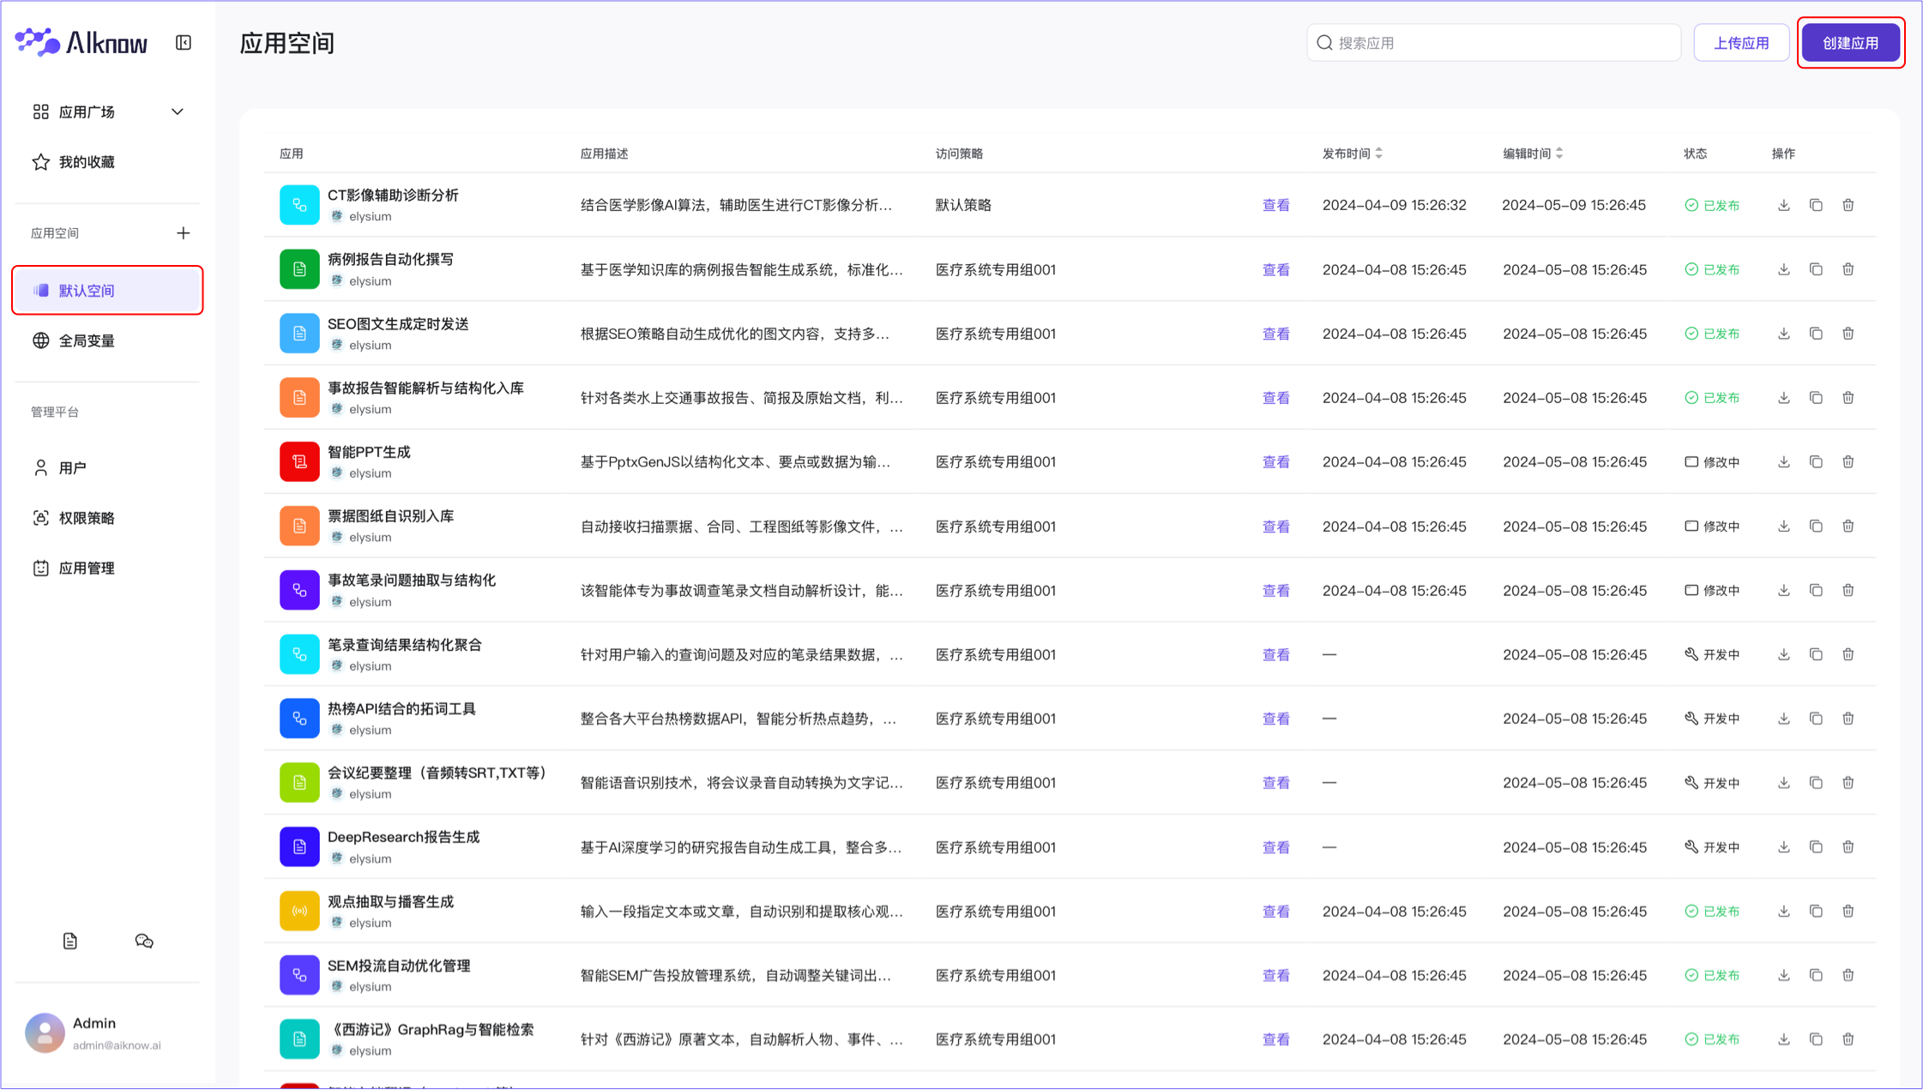Download the SEM投流自动优化管理 app

[x=1784, y=975]
